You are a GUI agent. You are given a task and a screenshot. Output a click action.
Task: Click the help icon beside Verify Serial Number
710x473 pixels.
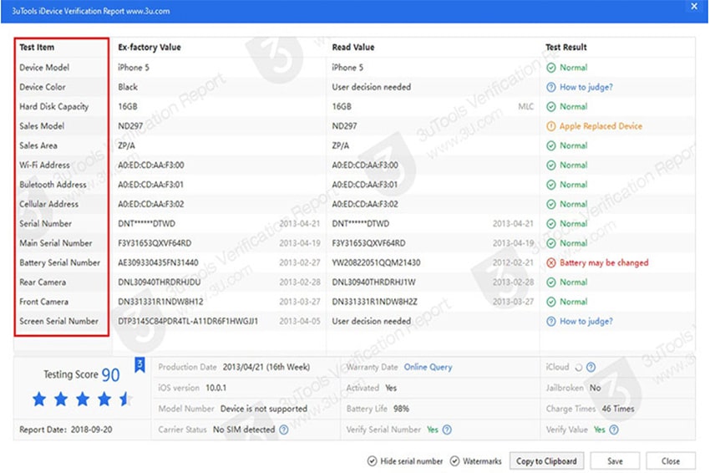pos(447,430)
